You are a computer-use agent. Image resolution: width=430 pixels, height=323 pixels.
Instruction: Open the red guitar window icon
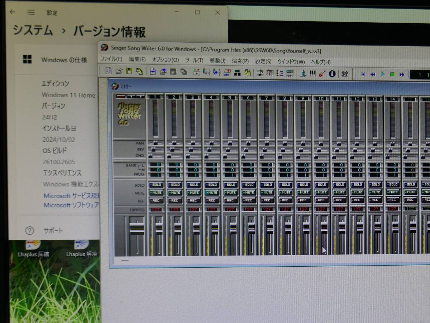coord(322,74)
